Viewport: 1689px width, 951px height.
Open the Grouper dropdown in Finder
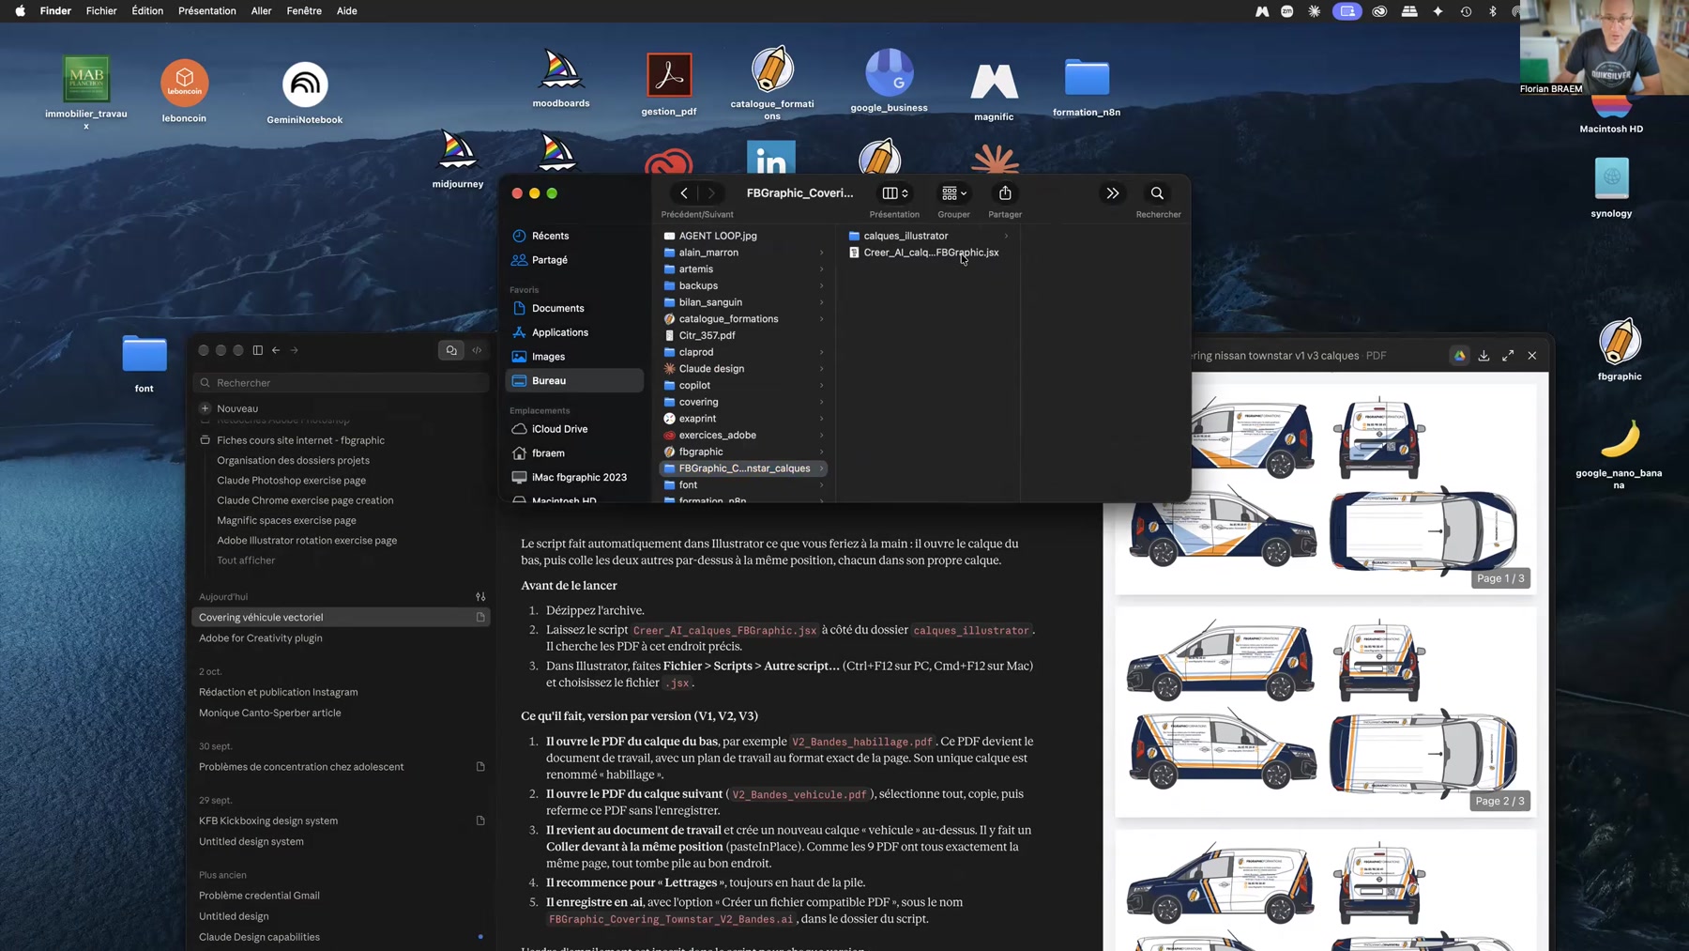pyautogui.click(x=953, y=193)
